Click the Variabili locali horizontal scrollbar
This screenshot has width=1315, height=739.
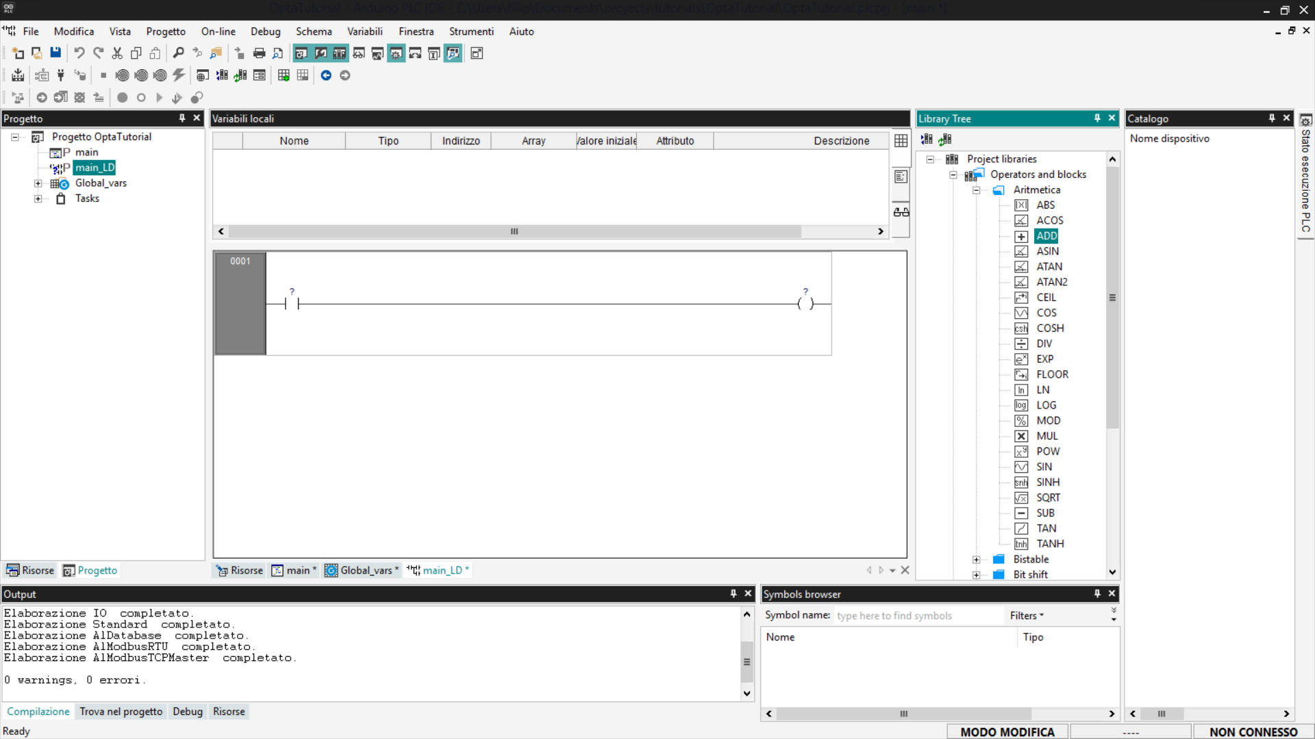[x=514, y=231]
